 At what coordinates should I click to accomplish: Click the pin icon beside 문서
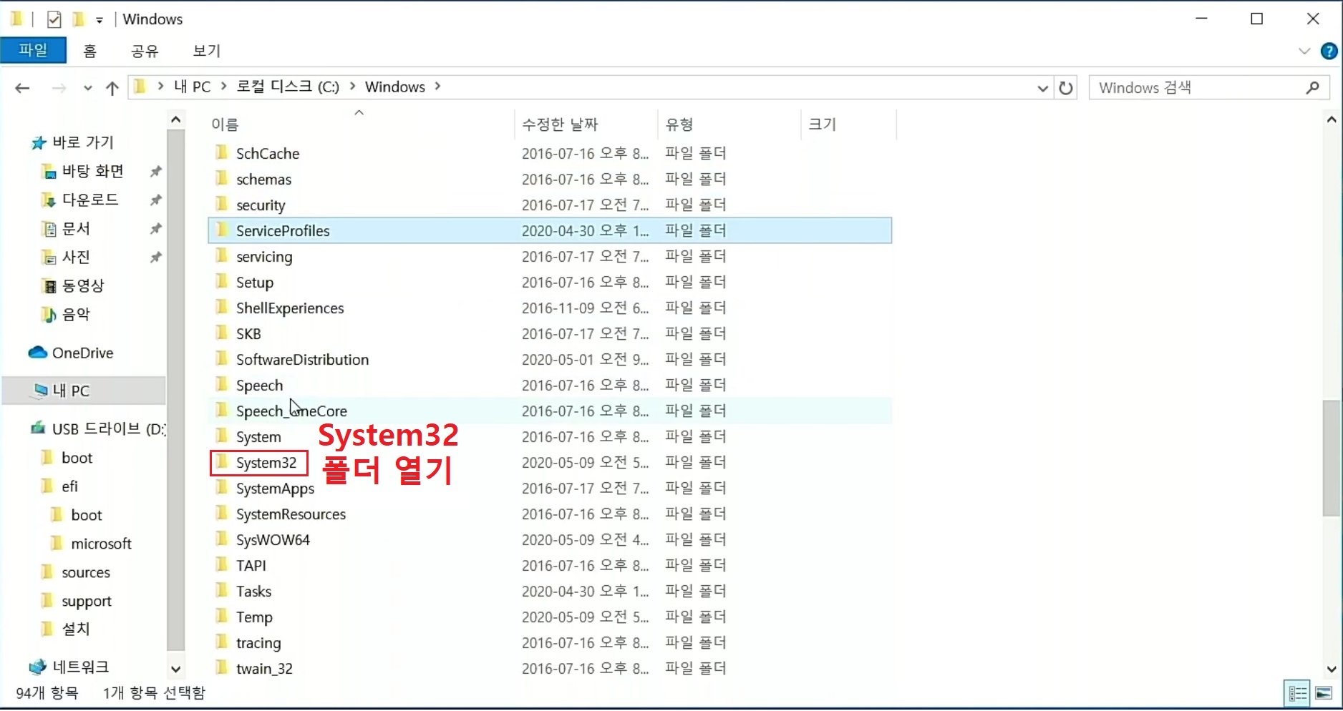tap(155, 228)
